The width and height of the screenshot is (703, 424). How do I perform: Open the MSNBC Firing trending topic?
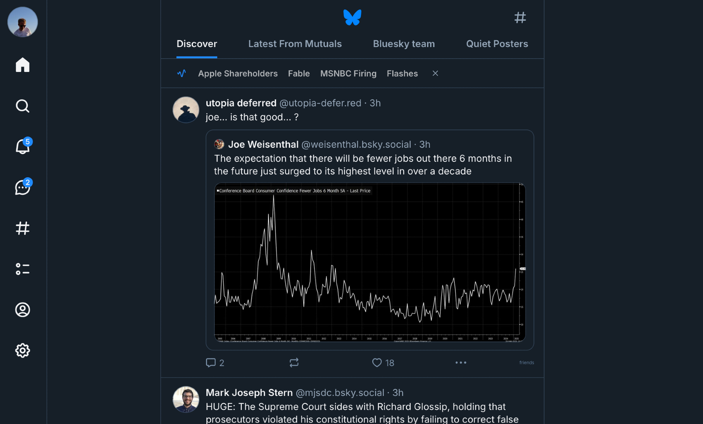click(348, 73)
